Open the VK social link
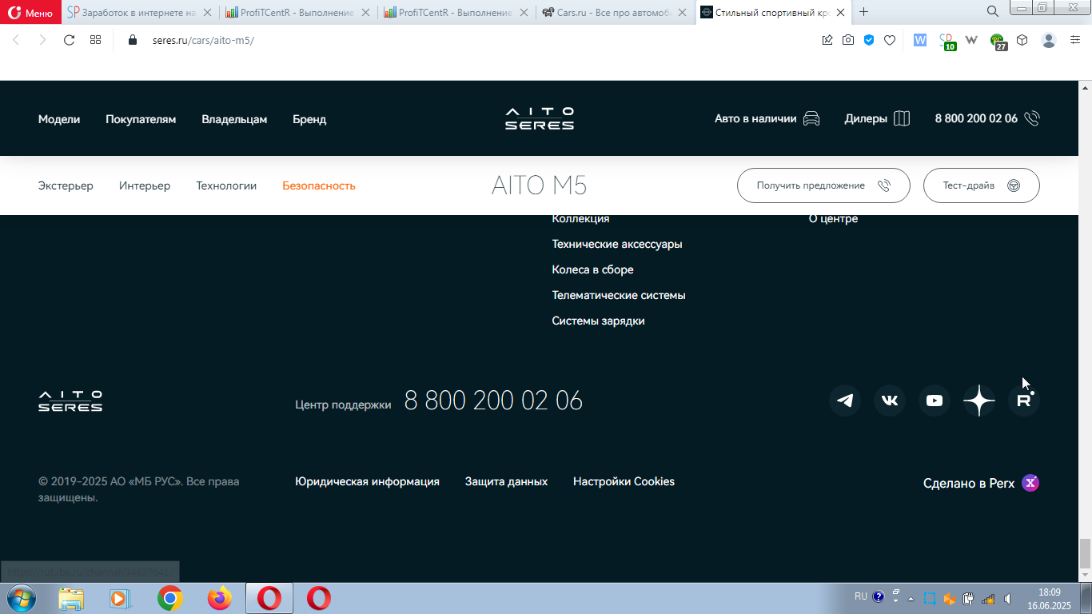 click(x=890, y=401)
